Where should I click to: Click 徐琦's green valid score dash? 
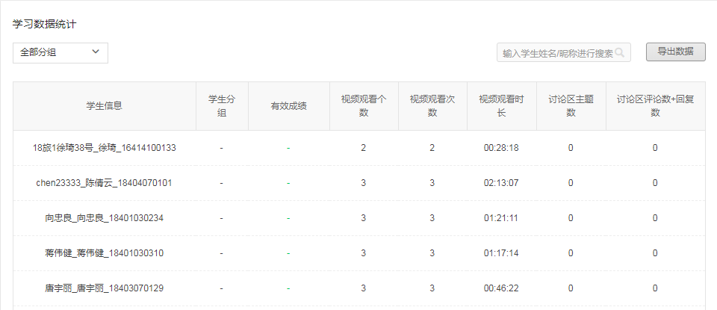(x=288, y=148)
